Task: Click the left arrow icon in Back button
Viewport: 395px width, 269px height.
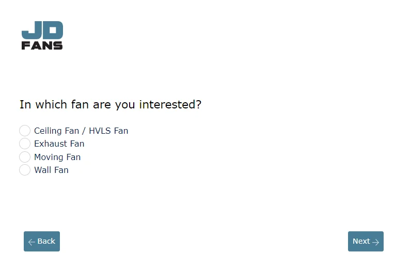Action: point(31,242)
